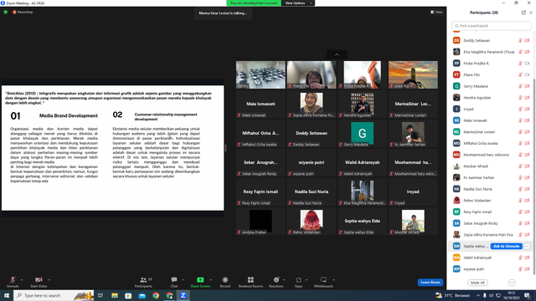Open Google Chrome from the taskbar
536x301 pixels.
click(x=156, y=295)
